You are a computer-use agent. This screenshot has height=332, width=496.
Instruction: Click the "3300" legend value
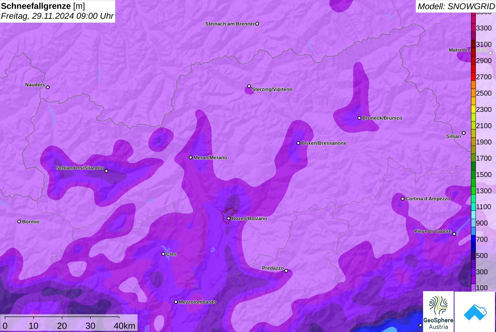484,28
